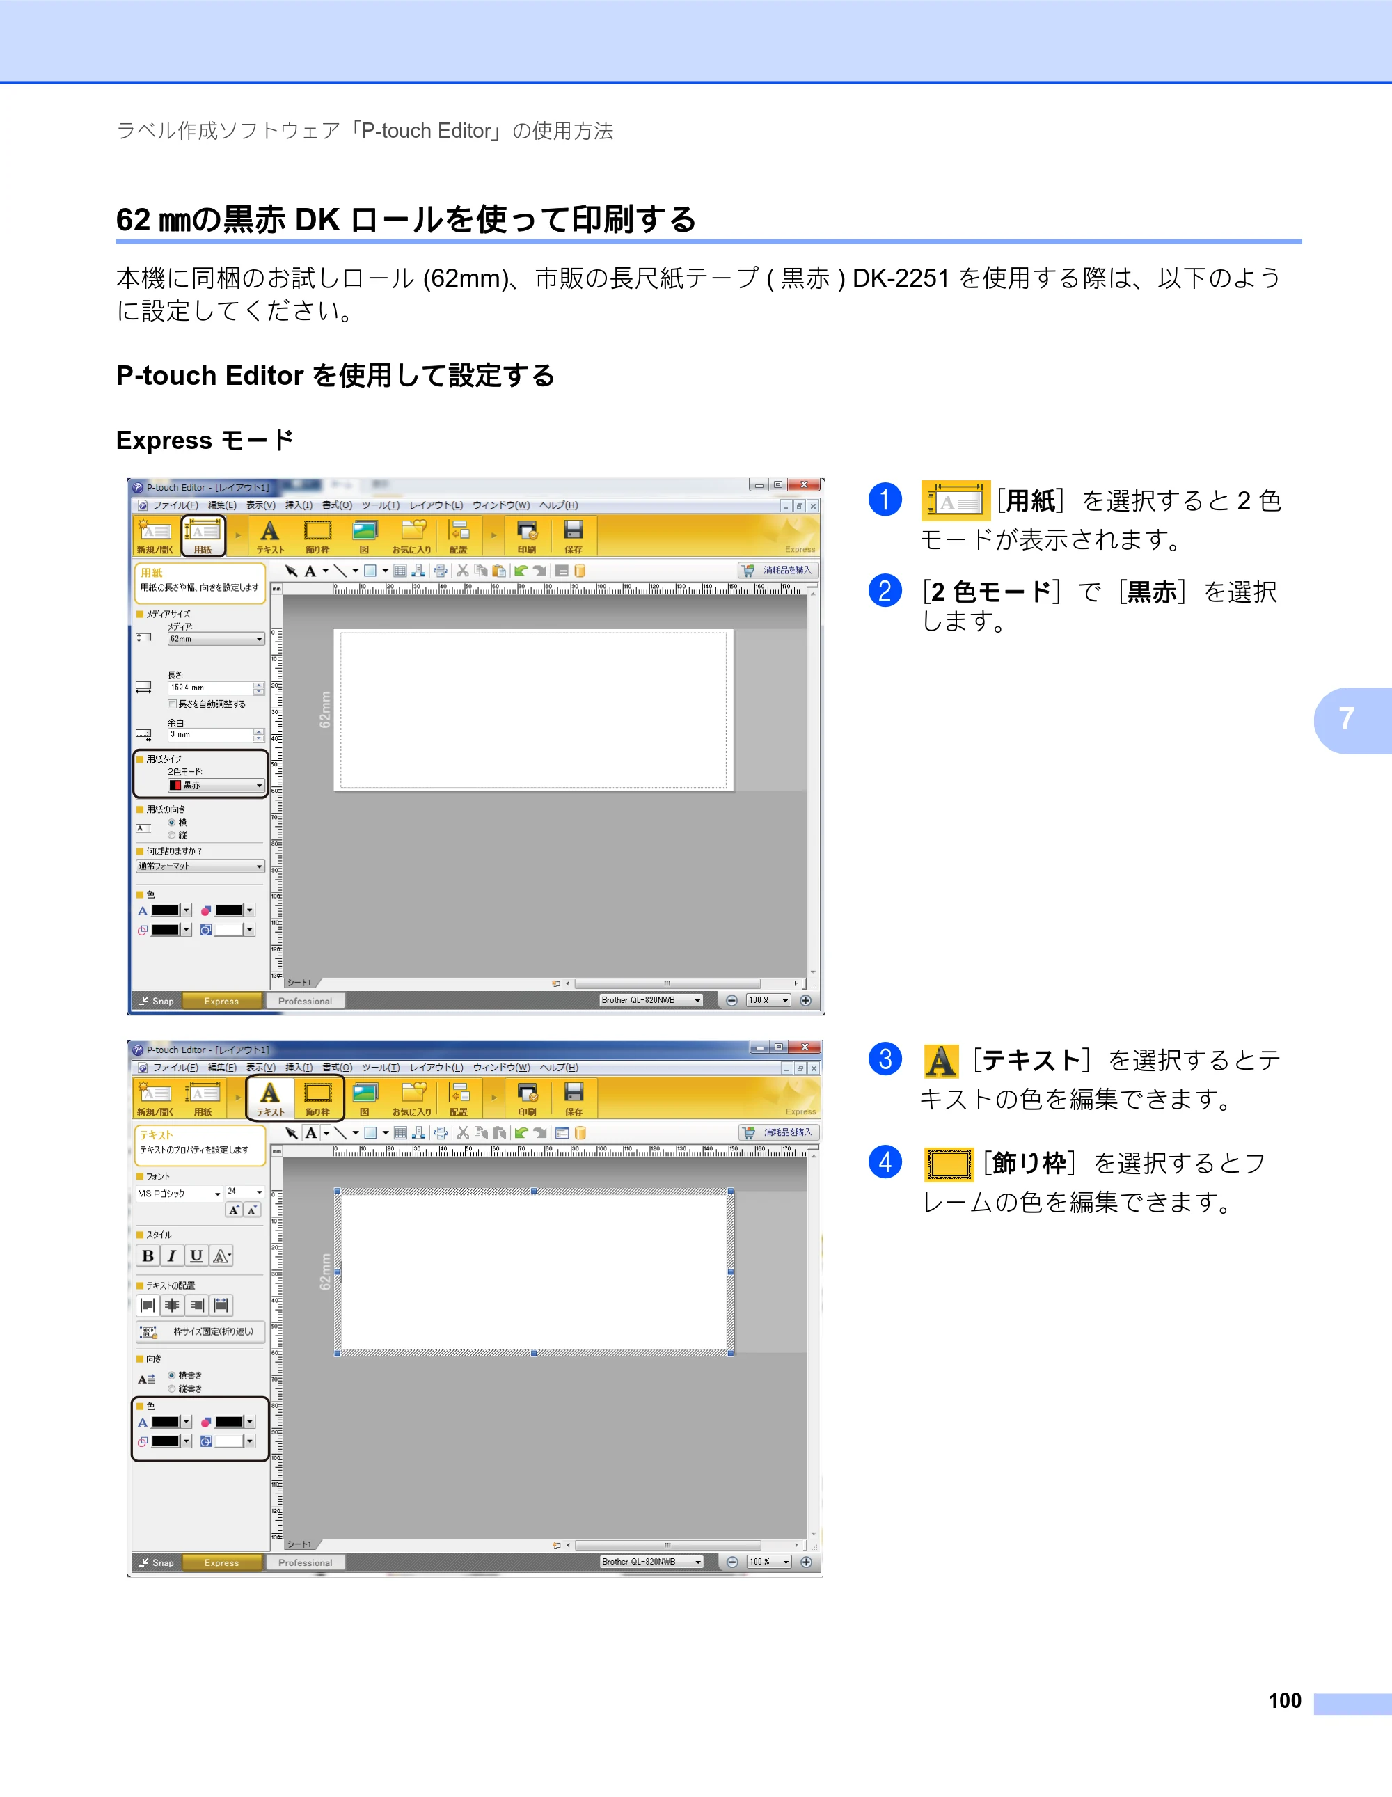The image size is (1392, 1797).
Task: Right-align text in テキストの配置
Action: [197, 1305]
